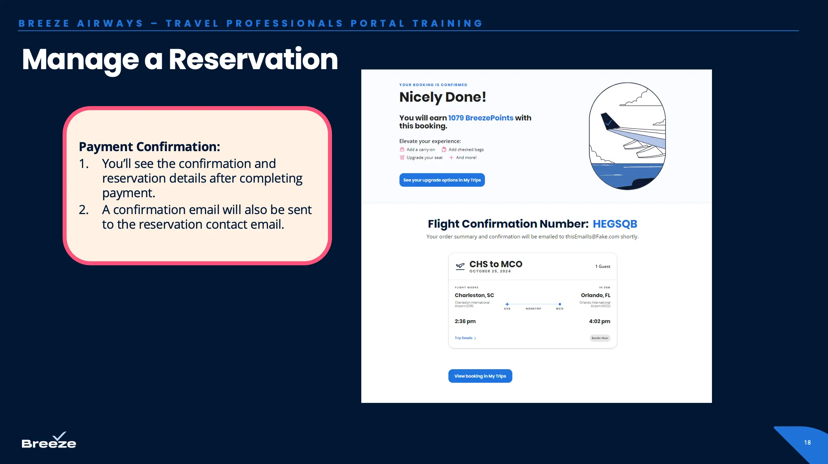Click the 'Manage a Reservation' slide title
Screen dimensions: 828x464
(180, 59)
